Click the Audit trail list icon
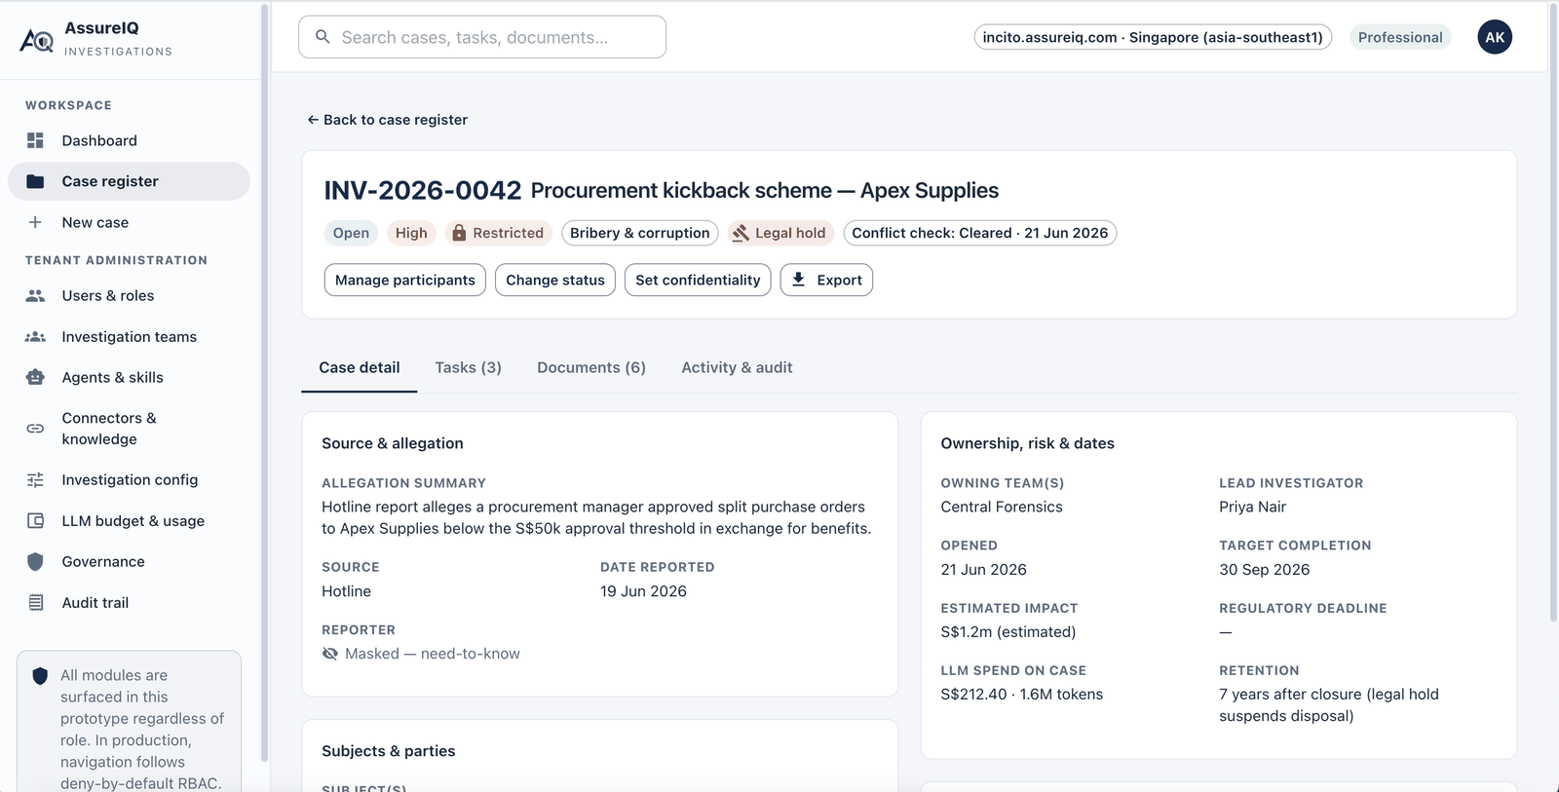The height and width of the screenshot is (792, 1559). [x=35, y=602]
